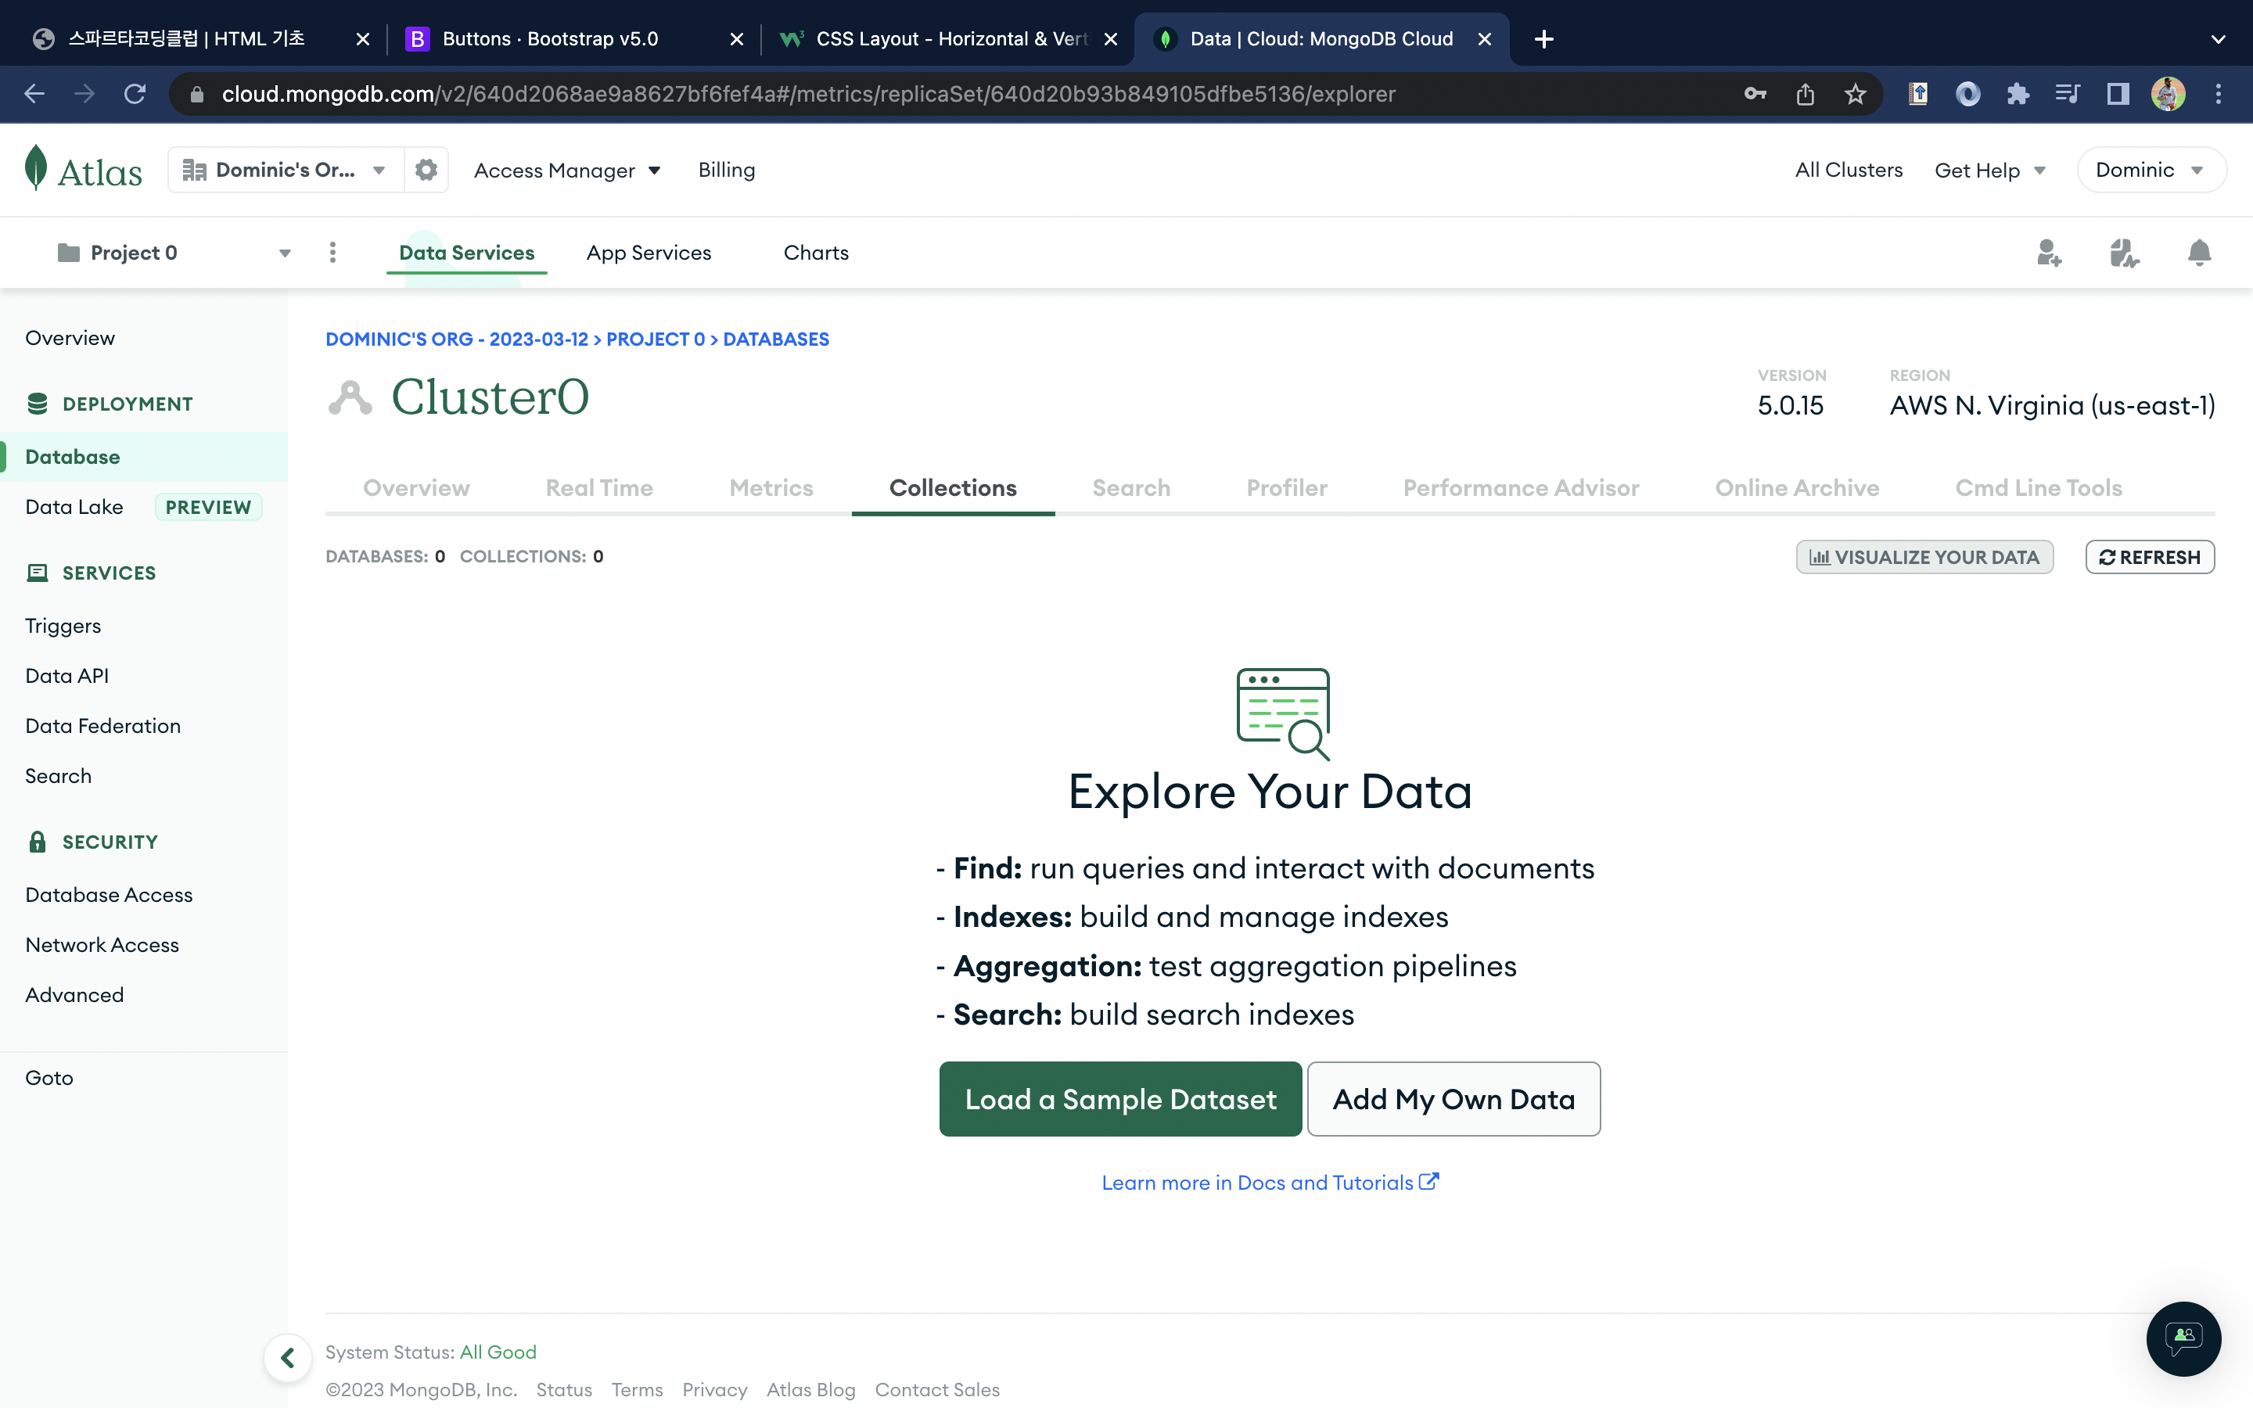
Task: Open Advanced in the sidebar
Action: [74, 994]
